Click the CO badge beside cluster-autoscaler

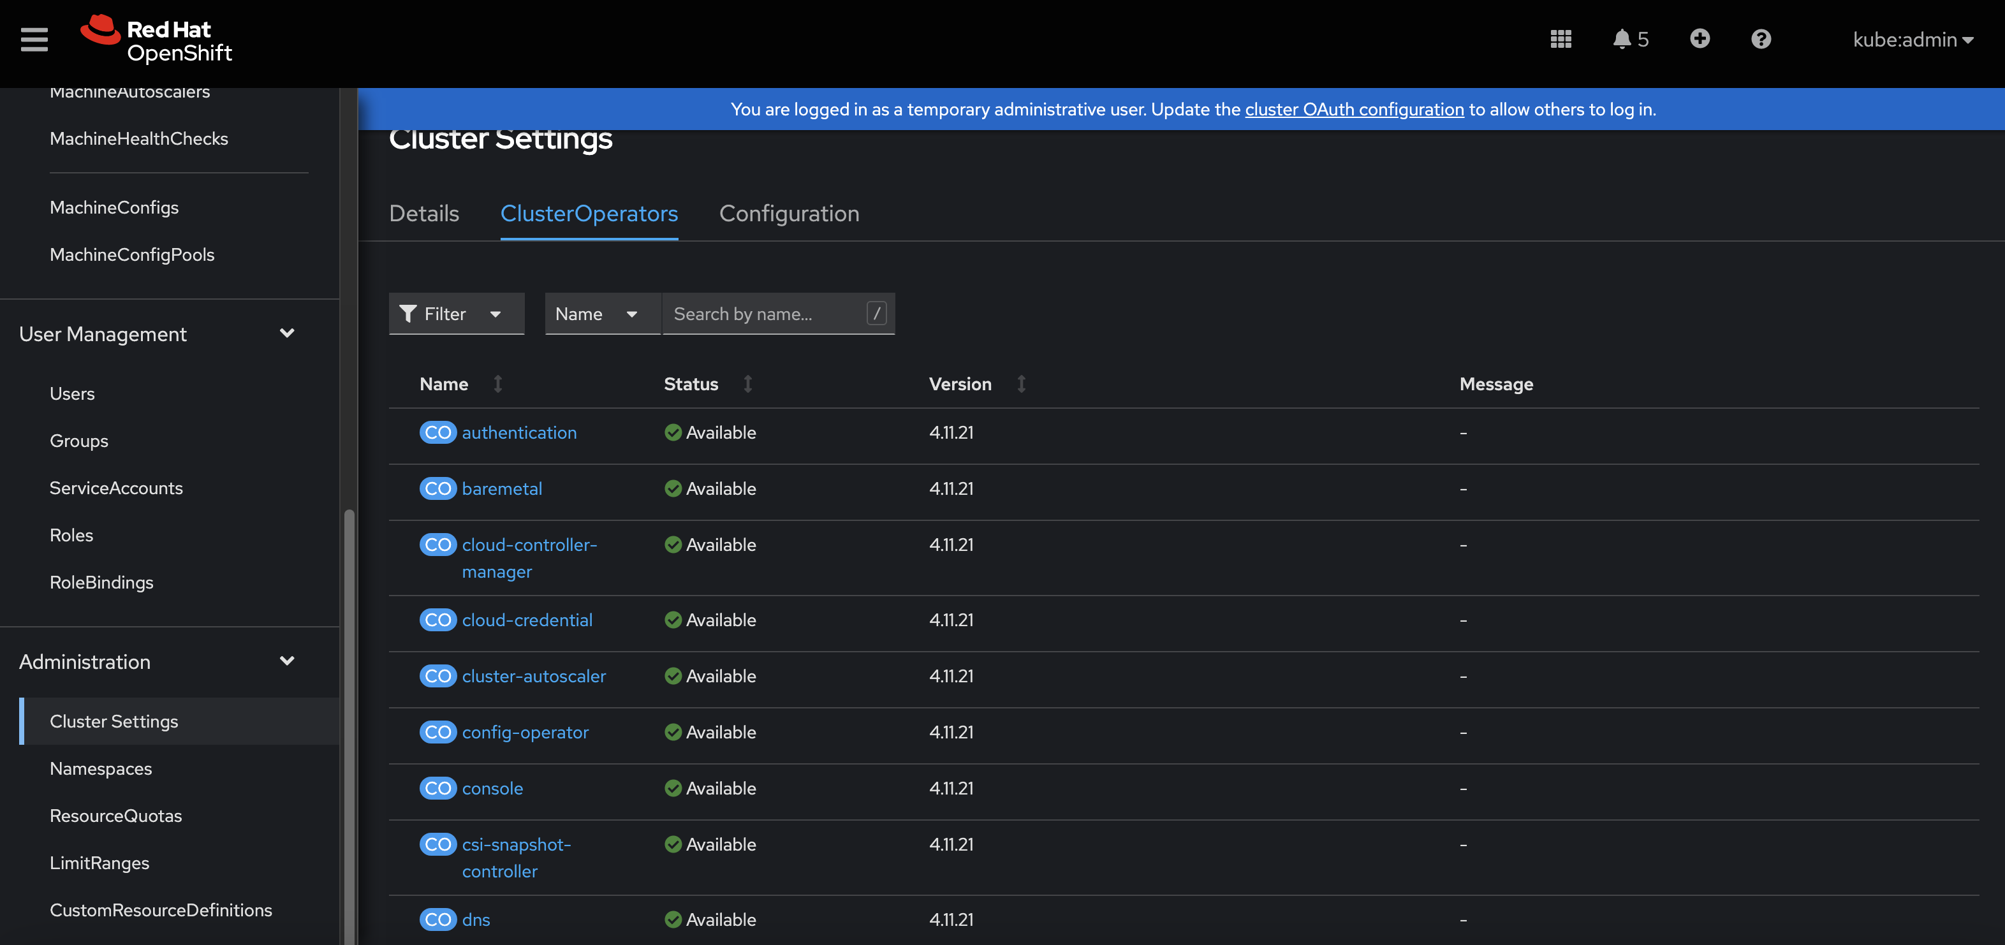[x=438, y=677]
